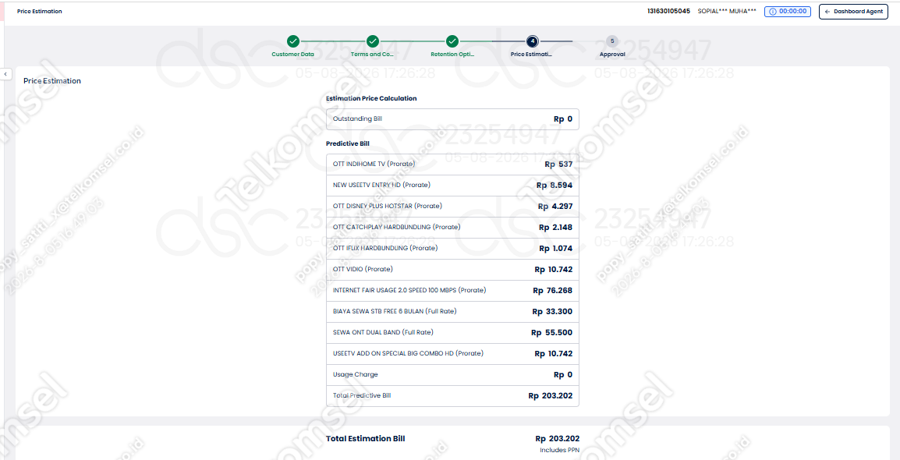Click the Rp 1.074 amount
The image size is (900, 460).
point(555,249)
